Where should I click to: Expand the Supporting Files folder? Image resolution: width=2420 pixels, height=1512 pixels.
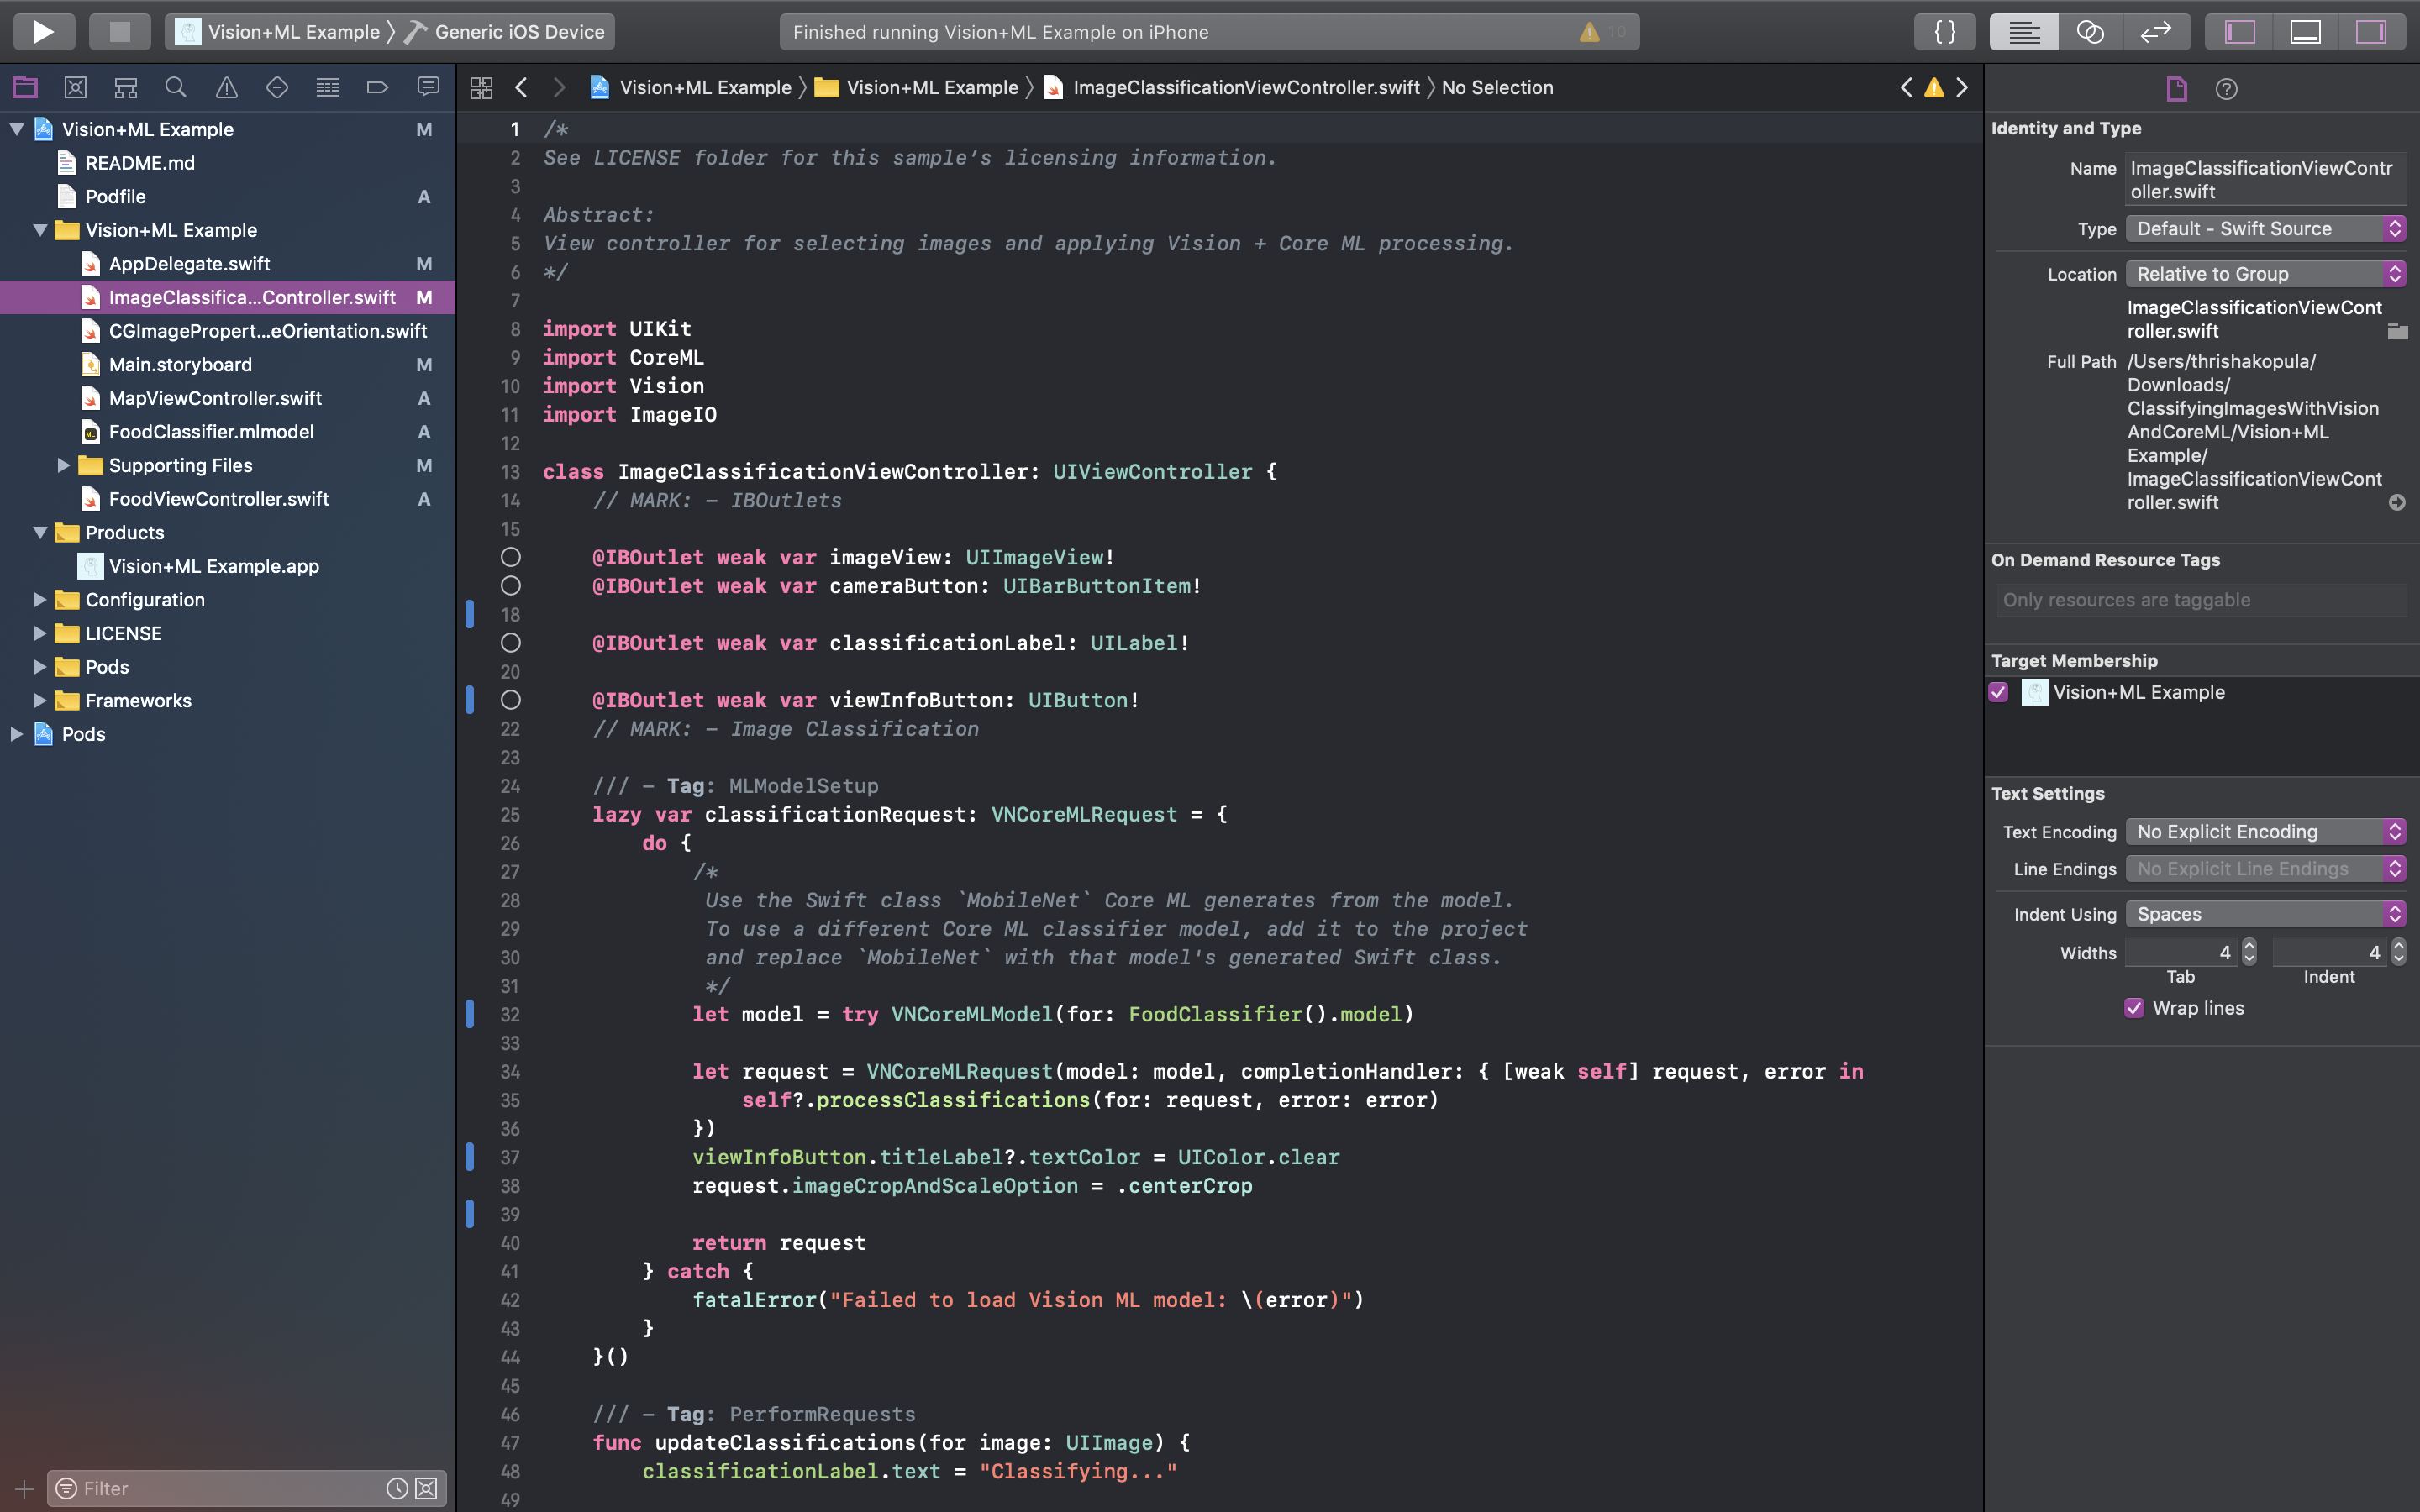point(63,465)
